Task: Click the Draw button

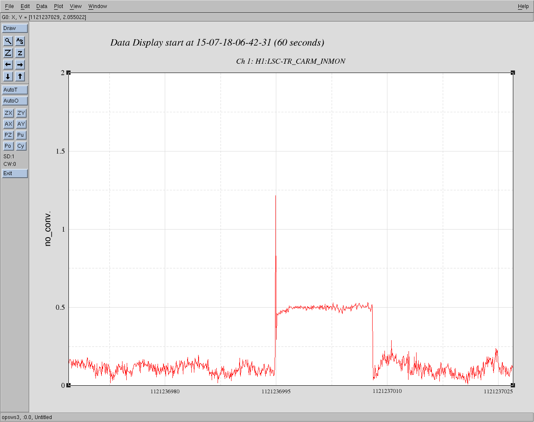Action: tap(15, 28)
